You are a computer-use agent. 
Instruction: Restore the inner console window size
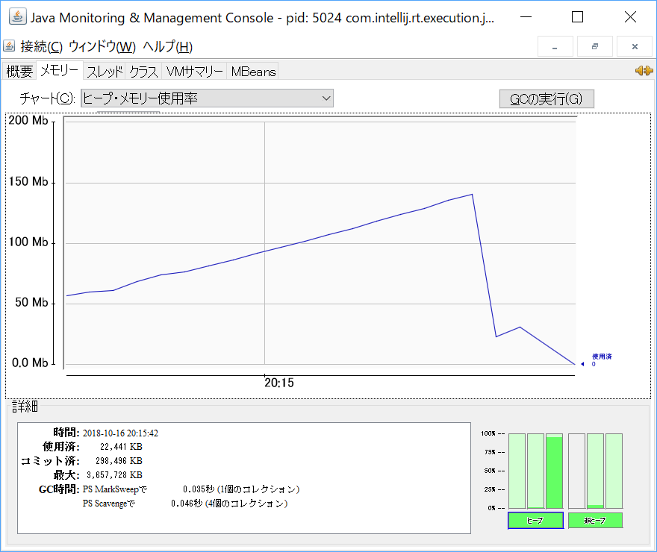pyautogui.click(x=595, y=46)
